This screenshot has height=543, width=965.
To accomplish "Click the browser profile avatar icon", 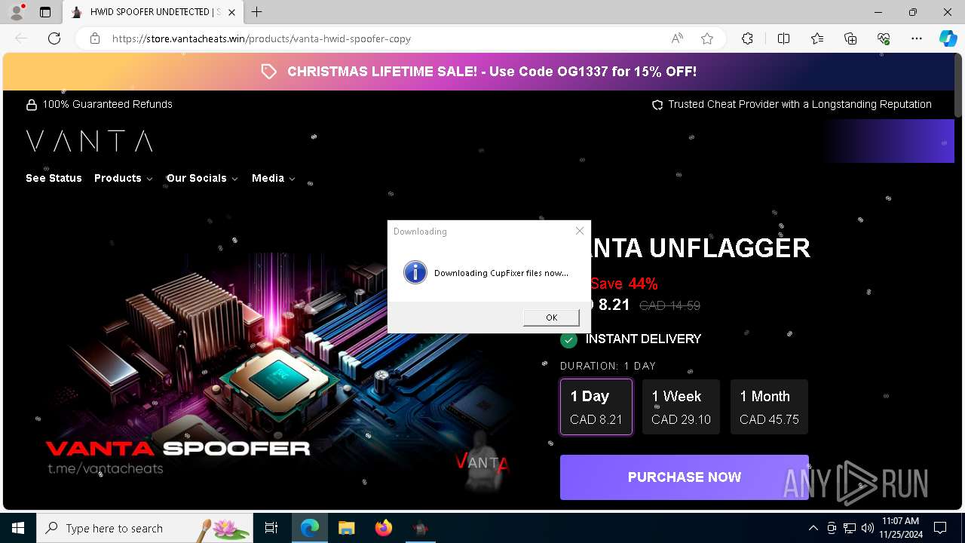I will pyautogui.click(x=17, y=12).
